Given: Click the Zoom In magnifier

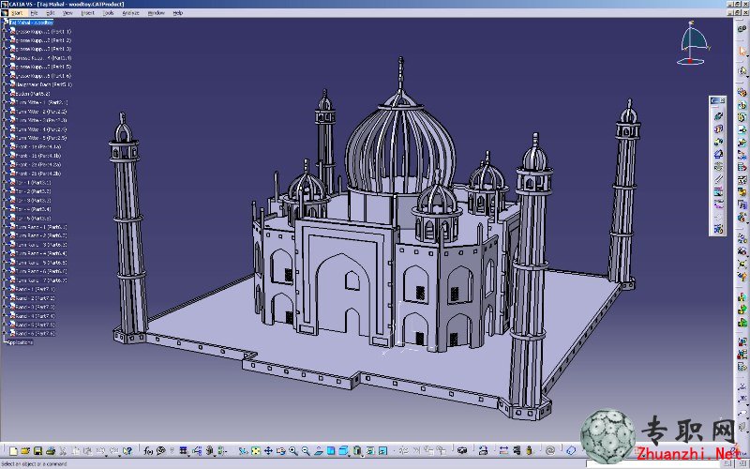Looking at the screenshot, I should (293, 451).
